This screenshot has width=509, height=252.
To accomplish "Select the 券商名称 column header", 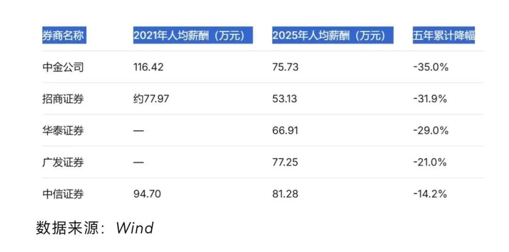I will click(x=64, y=35).
